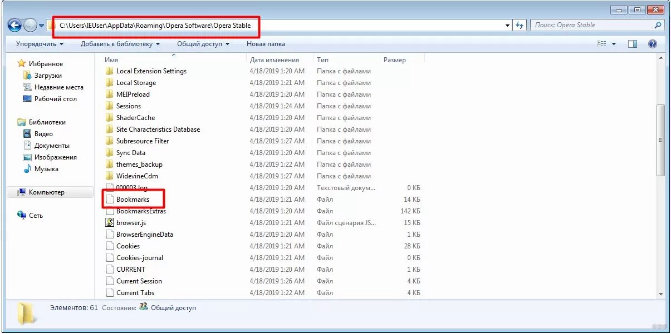Click the refresh button beside address bar

pyautogui.click(x=520, y=25)
